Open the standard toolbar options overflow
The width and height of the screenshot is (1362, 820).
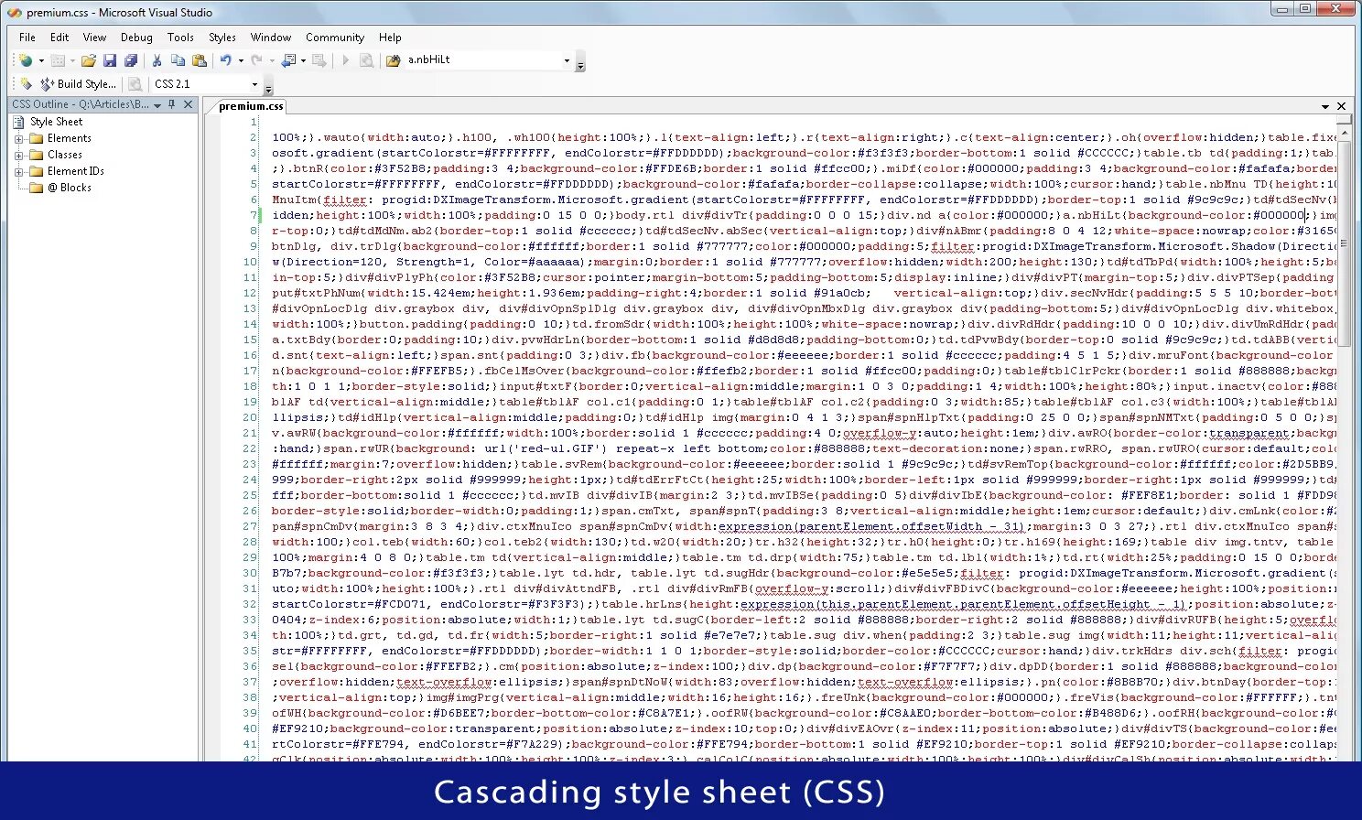pos(580,62)
